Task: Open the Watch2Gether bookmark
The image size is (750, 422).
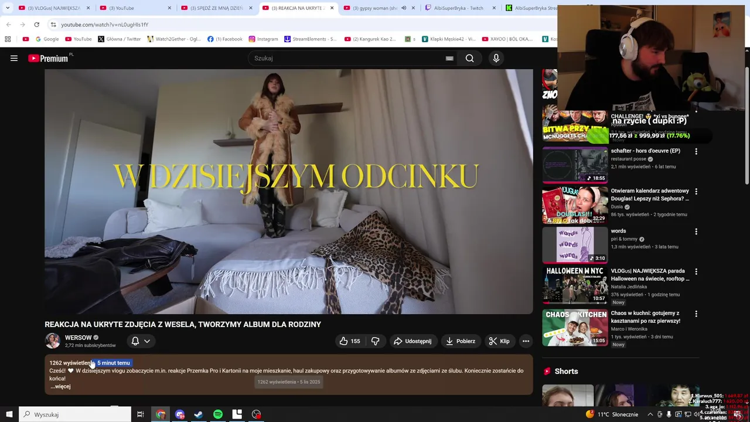Action: 174,39
